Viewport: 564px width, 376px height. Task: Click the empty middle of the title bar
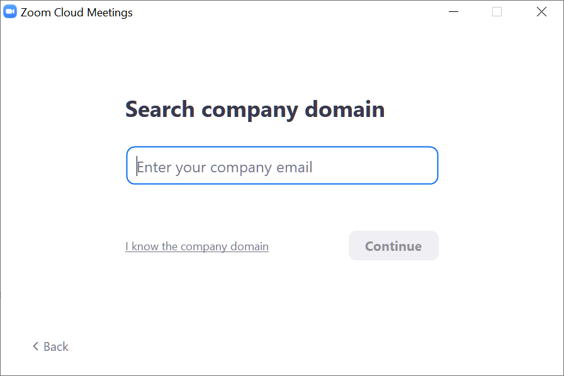coord(283,12)
